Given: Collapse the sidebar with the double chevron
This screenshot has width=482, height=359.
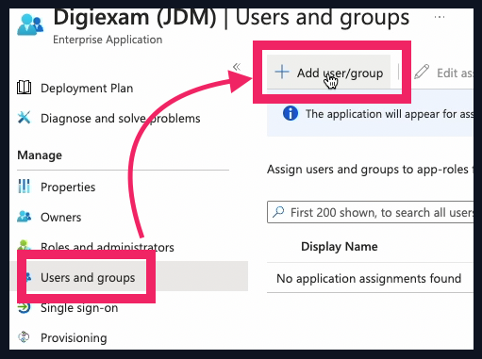Looking at the screenshot, I should point(237,67).
